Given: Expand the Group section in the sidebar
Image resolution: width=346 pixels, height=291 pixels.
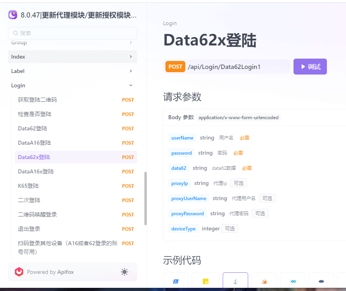Looking at the screenshot, I should pyautogui.click(x=72, y=42).
